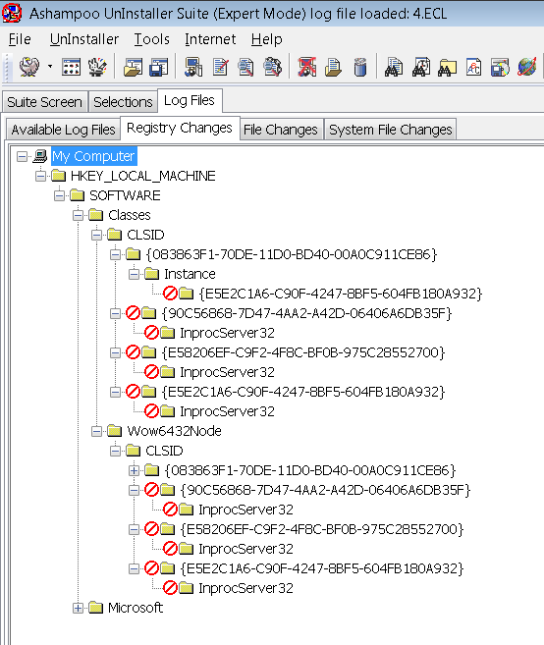Click the computer installation monitor icon
The height and width of the screenshot is (645, 544).
(x=193, y=67)
